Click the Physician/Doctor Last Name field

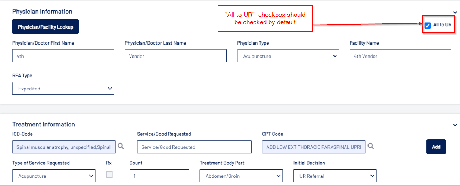coord(175,56)
